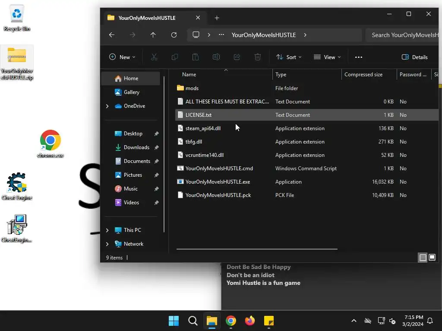Click the Copy icon in toolbar

(175, 57)
